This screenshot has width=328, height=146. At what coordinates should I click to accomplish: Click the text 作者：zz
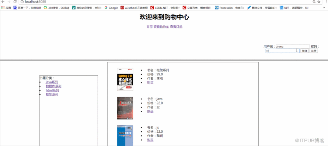[x=153, y=107]
